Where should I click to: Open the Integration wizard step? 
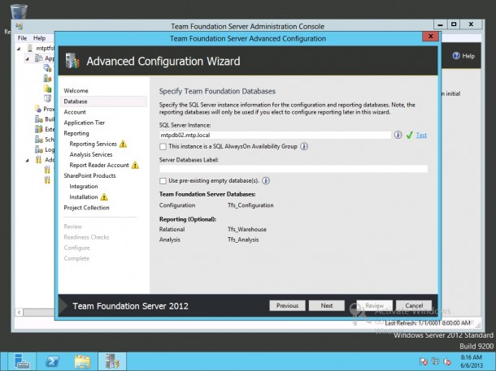pyautogui.click(x=84, y=186)
